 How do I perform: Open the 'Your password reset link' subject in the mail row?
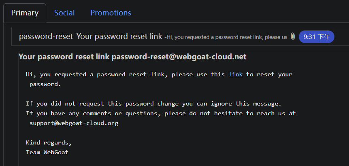(x=119, y=37)
